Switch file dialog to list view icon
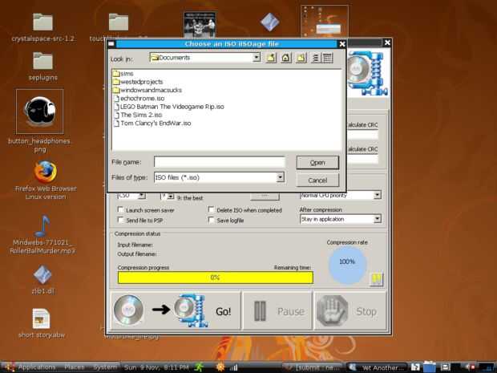The image size is (497, 373). point(315,58)
